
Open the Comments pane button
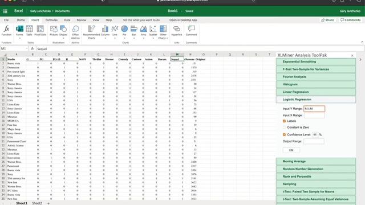350,20
